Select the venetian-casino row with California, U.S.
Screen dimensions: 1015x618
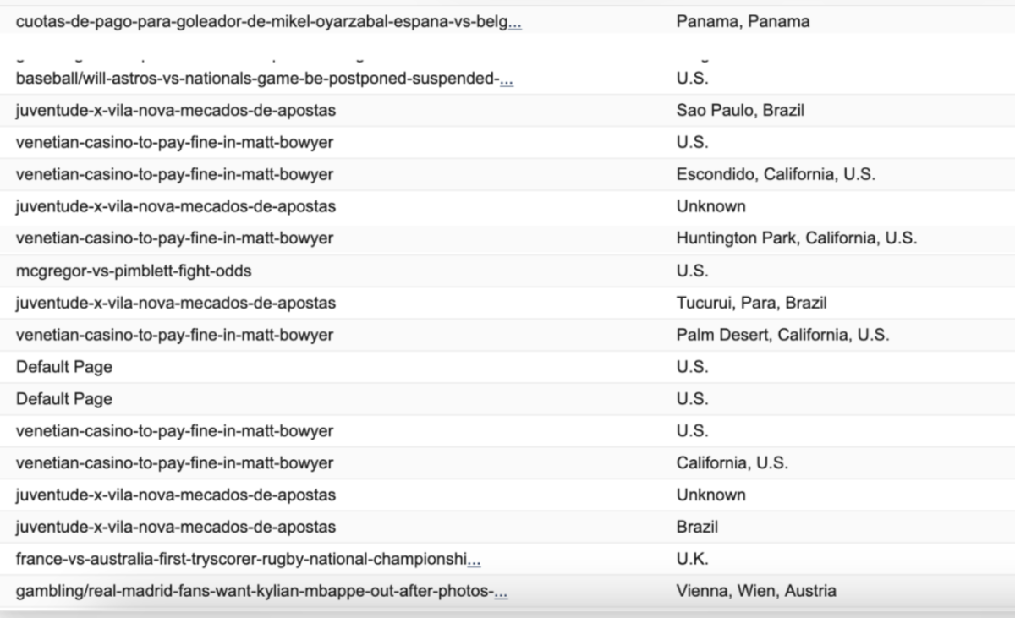(507, 463)
